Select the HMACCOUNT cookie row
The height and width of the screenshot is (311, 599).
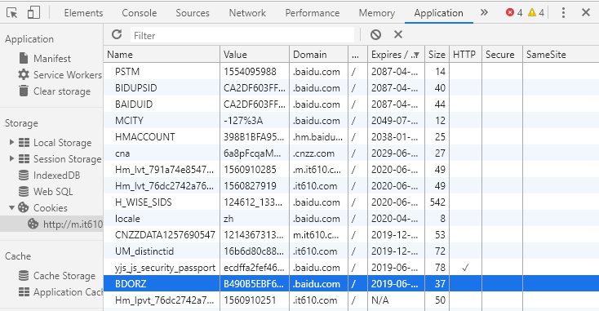coord(351,137)
